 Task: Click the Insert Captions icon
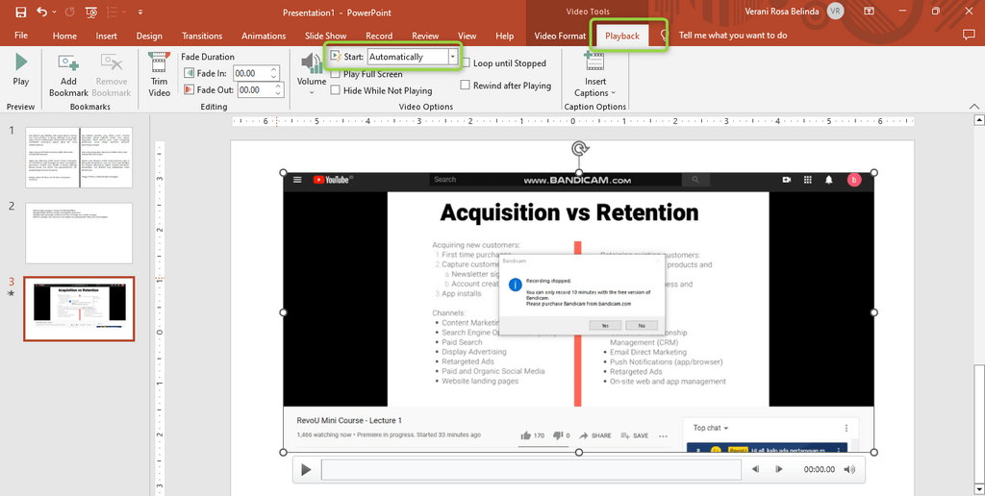[594, 62]
